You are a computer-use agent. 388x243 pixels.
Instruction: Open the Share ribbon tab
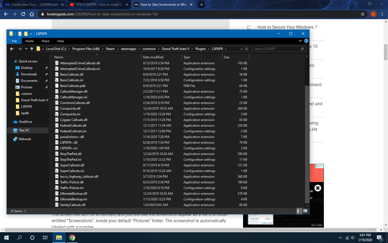45,41
